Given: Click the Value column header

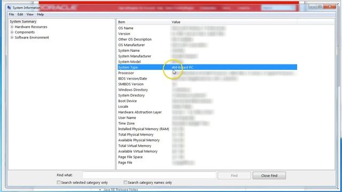Looking at the screenshot, I should 234,22.
